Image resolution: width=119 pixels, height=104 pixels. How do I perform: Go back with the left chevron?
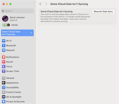pyautogui.click(x=40, y=4)
